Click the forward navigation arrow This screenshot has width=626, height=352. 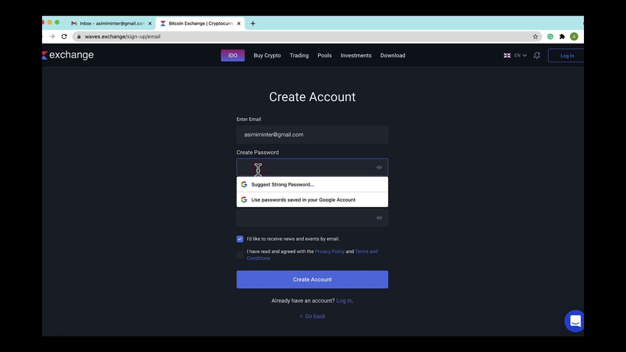coord(52,37)
